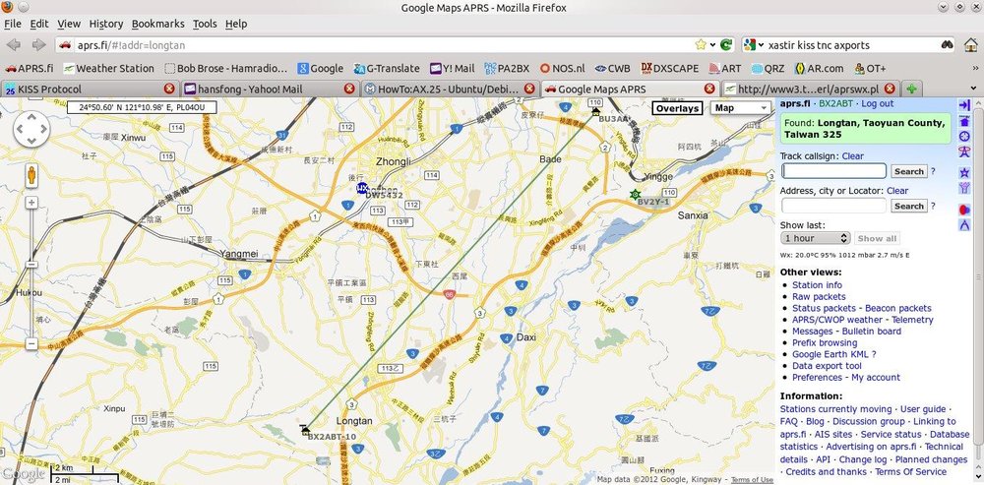The image size is (984, 485).
Task: Click the red-blue circles icon in sidebar
Action: click(x=964, y=209)
